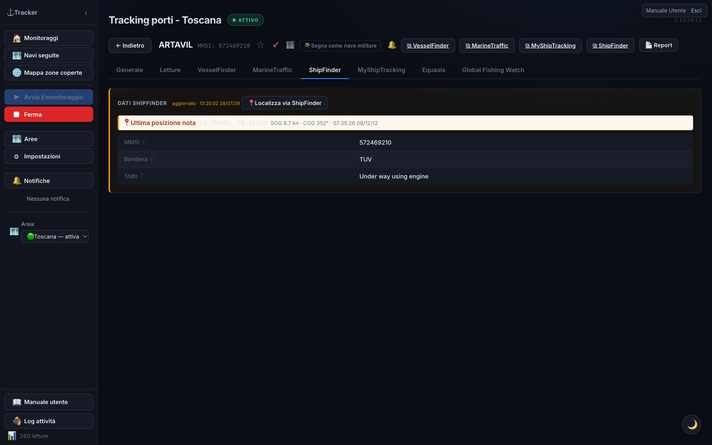Open Navi seguite section
712x445 pixels.
point(49,55)
